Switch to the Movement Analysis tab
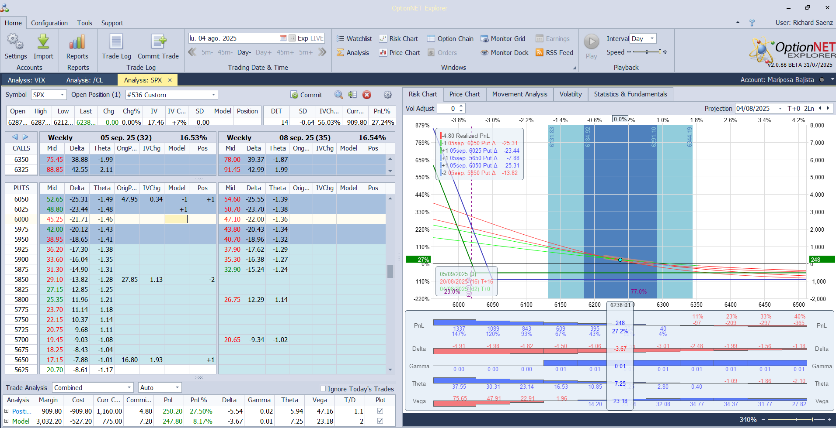This screenshot has width=836, height=428. (x=519, y=94)
